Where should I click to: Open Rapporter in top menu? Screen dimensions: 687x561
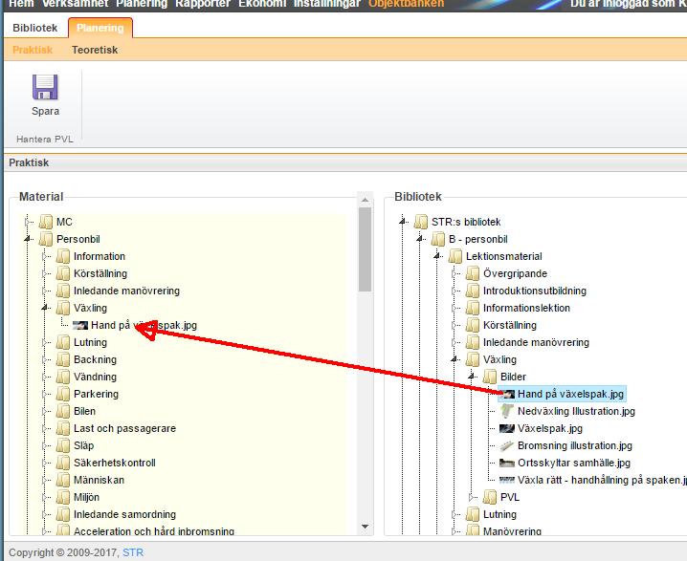[x=203, y=4]
